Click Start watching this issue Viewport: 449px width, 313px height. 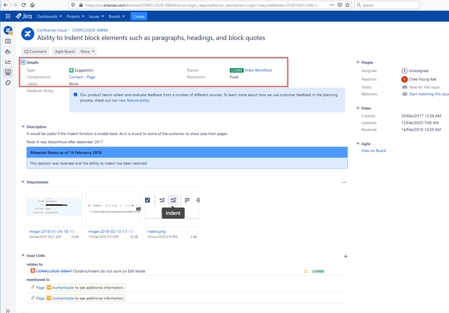[429, 94]
